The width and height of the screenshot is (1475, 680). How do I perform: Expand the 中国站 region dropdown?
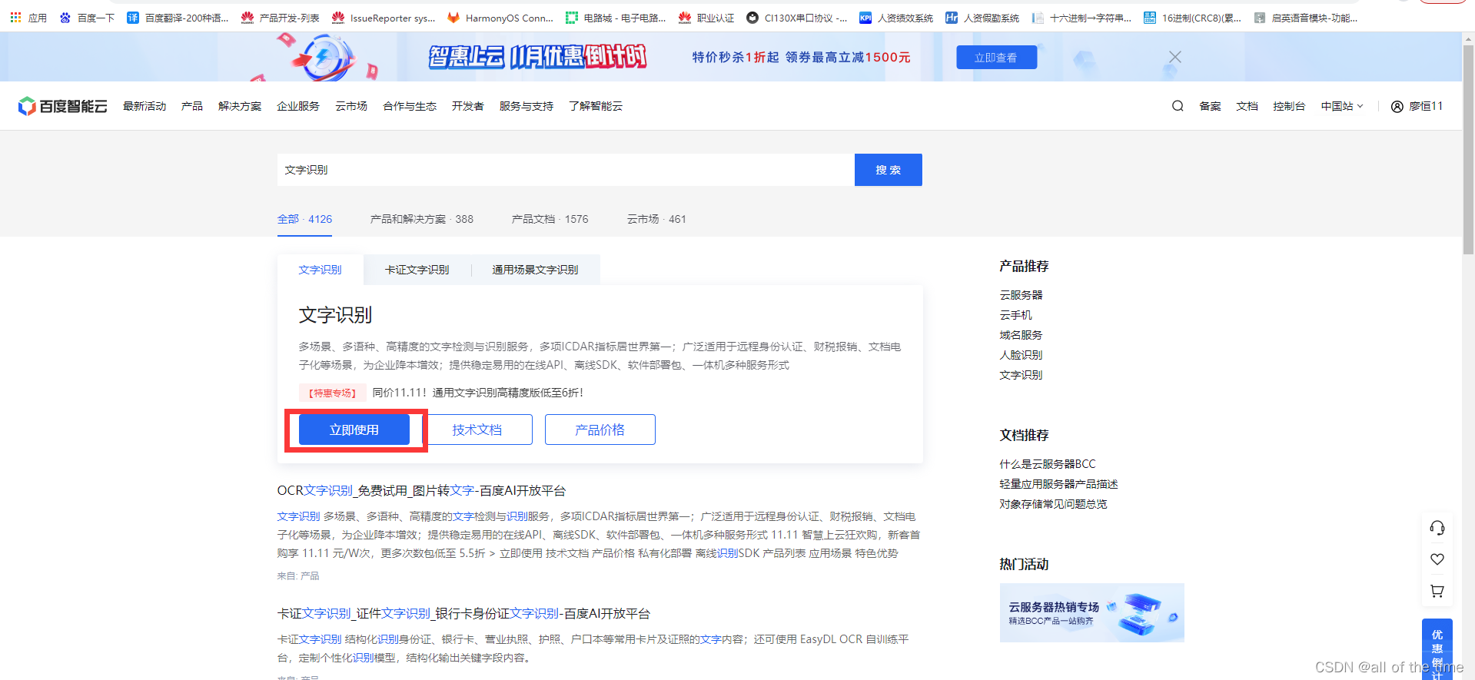pos(1342,106)
